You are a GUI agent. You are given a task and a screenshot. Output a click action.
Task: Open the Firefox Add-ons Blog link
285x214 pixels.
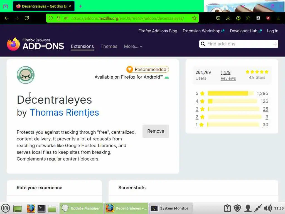[x=158, y=31]
